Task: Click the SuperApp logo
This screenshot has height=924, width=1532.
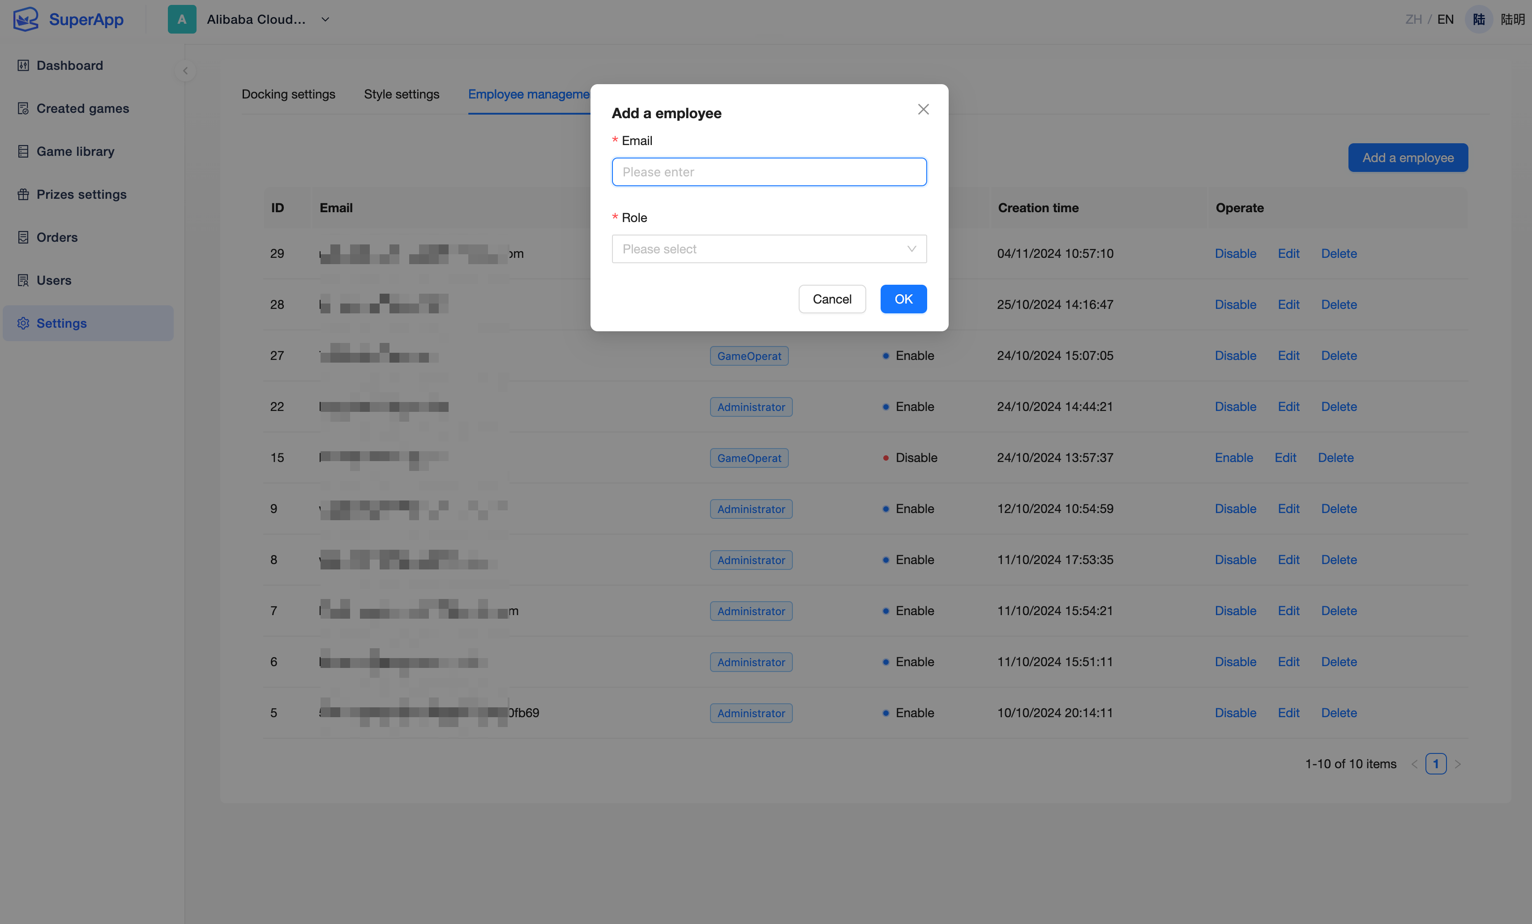Action: pos(68,19)
